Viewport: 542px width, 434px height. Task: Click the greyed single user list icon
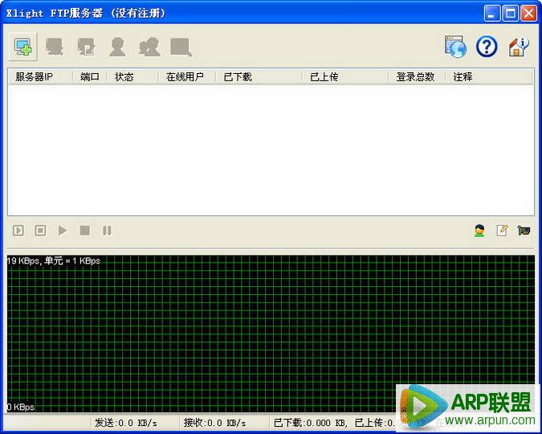pyautogui.click(x=117, y=47)
